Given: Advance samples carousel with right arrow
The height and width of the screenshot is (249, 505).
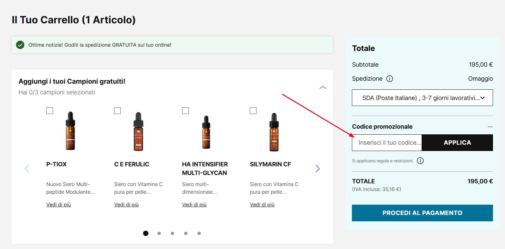Looking at the screenshot, I should [x=318, y=169].
